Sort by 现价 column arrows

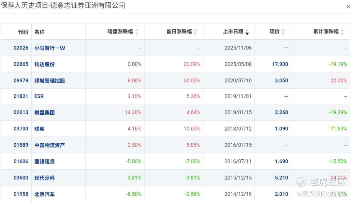(283, 32)
